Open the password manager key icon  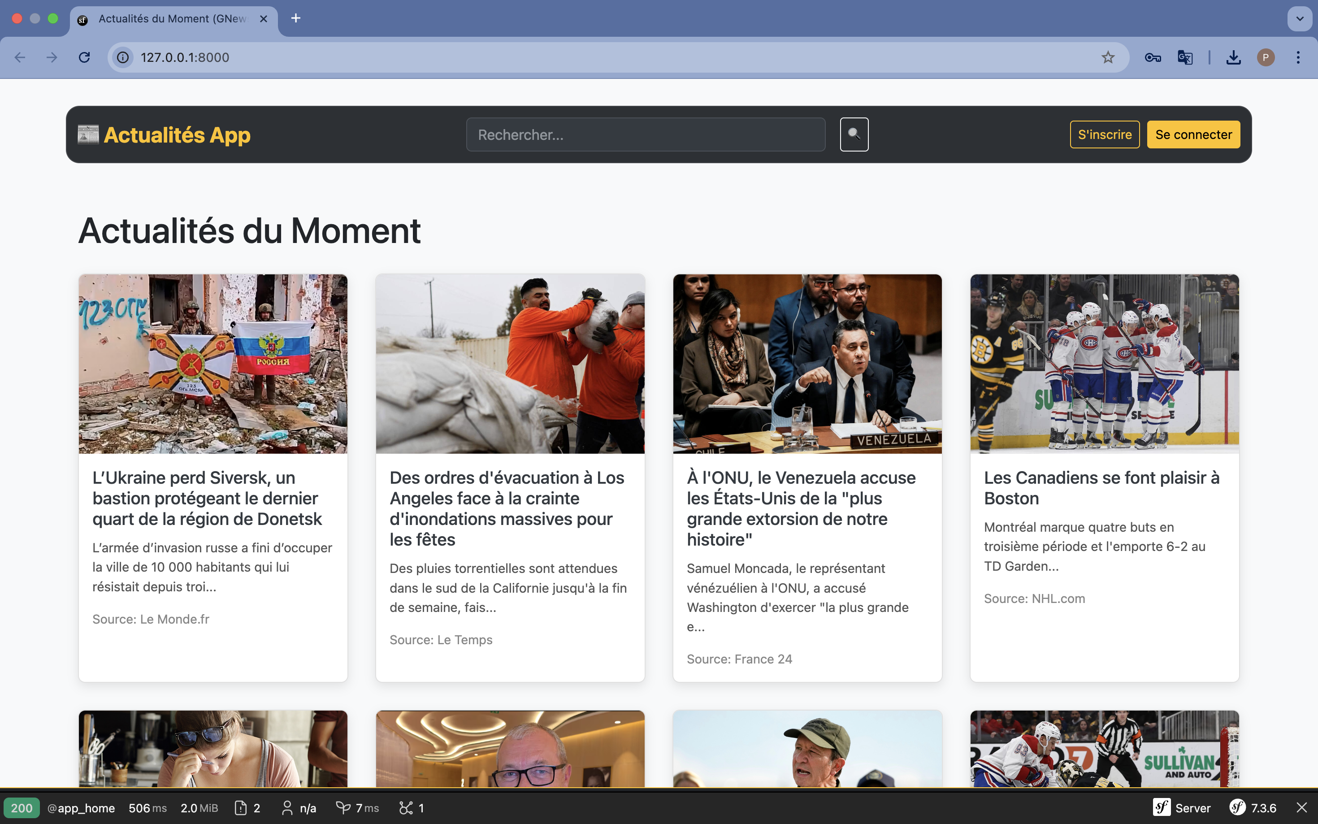pyautogui.click(x=1153, y=57)
